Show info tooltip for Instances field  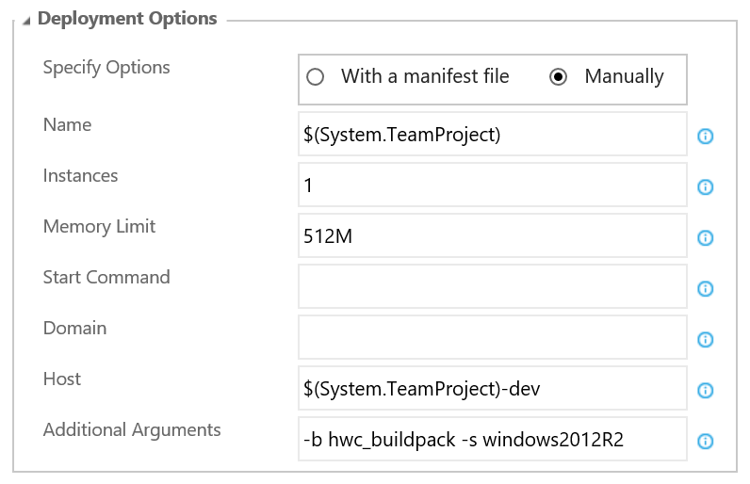coord(706,186)
